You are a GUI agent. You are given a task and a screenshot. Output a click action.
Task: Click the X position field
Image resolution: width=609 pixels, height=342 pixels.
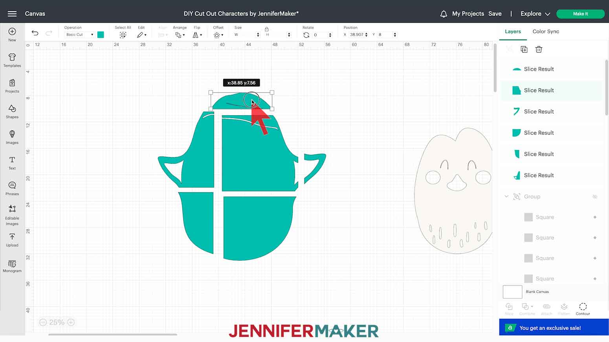357,35
